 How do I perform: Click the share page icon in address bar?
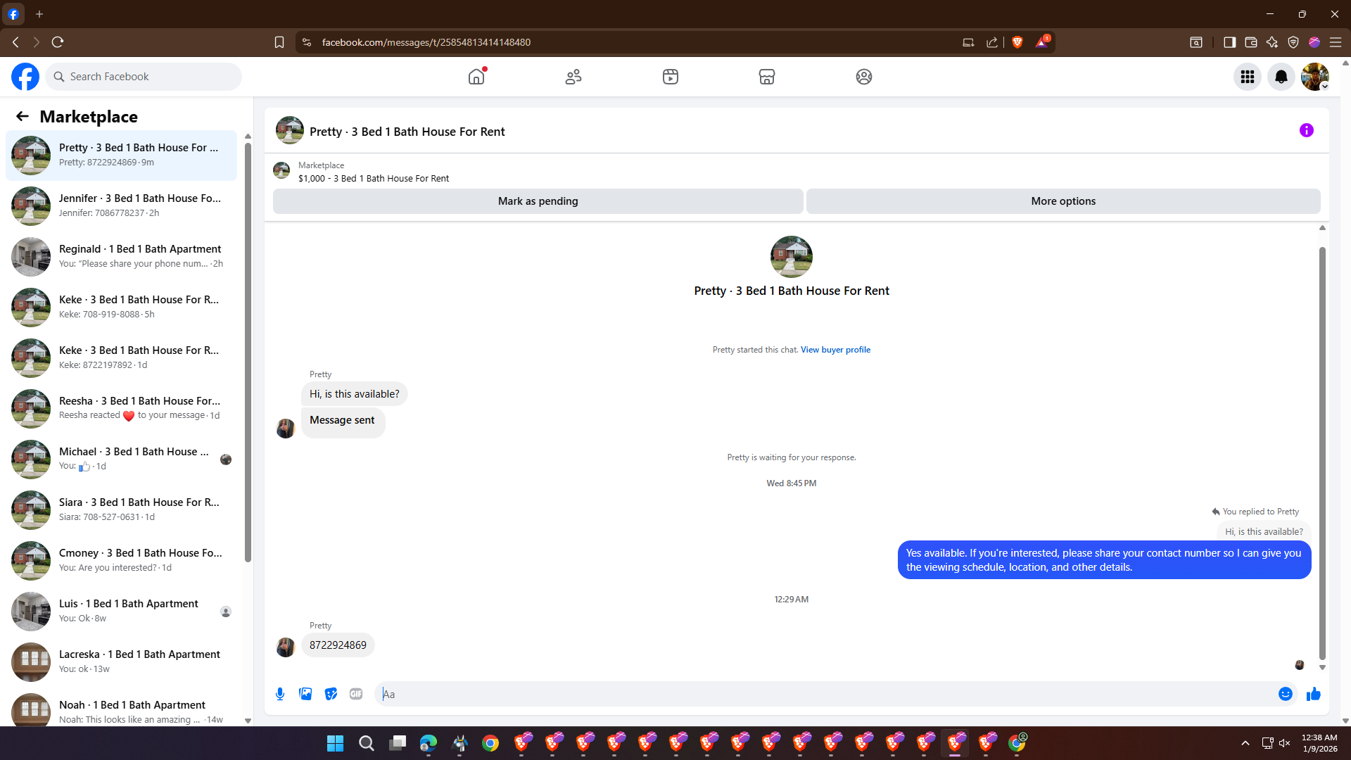[992, 42]
